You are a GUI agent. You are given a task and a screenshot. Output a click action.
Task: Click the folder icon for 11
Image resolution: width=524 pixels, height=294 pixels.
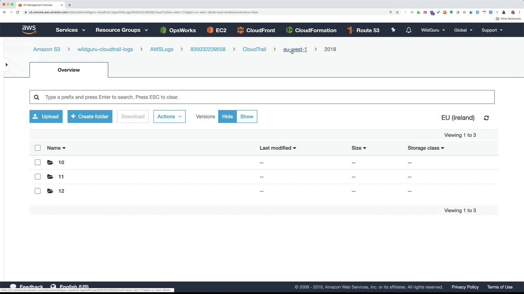[50, 177]
